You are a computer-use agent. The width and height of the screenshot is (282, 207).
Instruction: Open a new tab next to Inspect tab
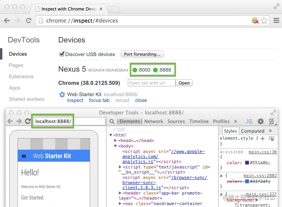point(114,9)
